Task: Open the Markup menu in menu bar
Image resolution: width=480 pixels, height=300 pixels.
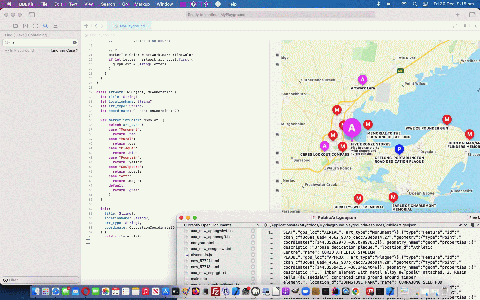Action: (x=142, y=4)
